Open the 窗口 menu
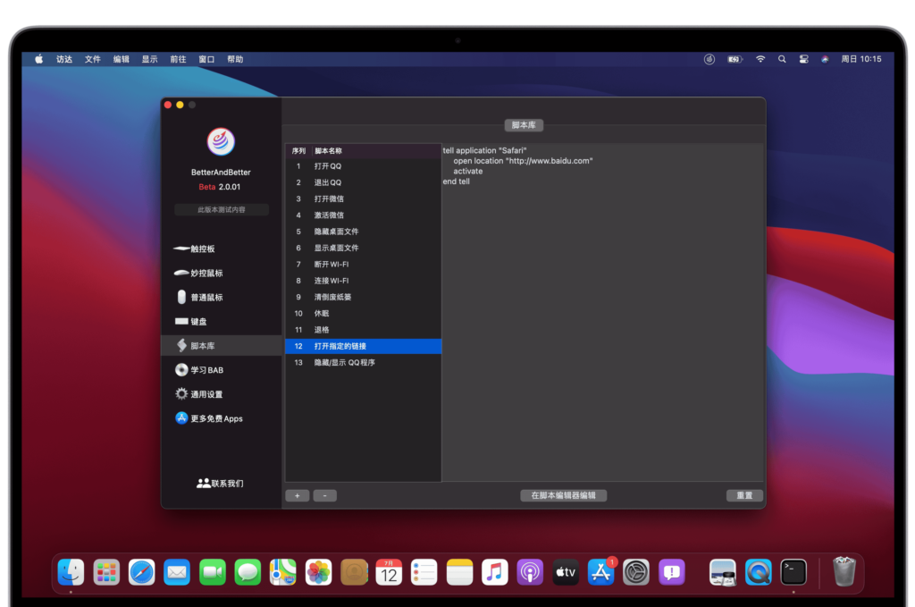Screen dimensions: 915x607 [206, 58]
